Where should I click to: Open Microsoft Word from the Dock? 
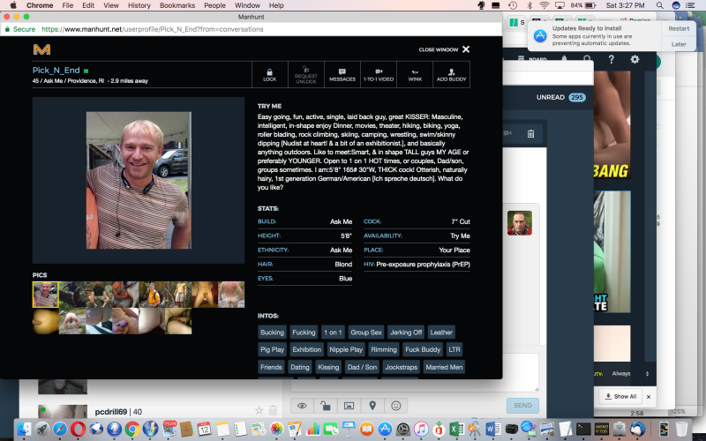(493, 429)
